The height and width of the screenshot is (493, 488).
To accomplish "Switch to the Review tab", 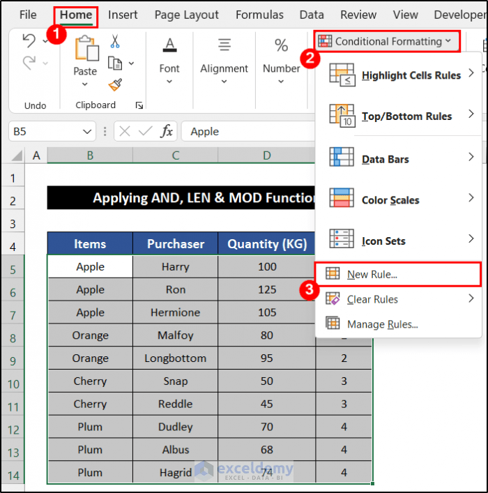I will pos(358,15).
